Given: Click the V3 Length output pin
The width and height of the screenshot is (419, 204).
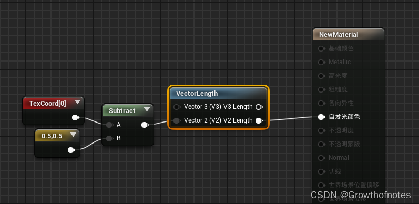Looking at the screenshot, I should pos(259,107).
